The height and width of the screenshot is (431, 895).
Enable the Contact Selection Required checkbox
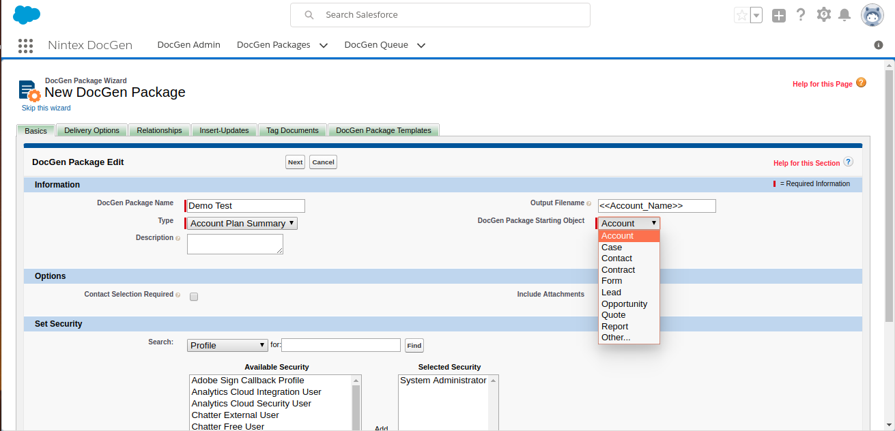tap(194, 297)
